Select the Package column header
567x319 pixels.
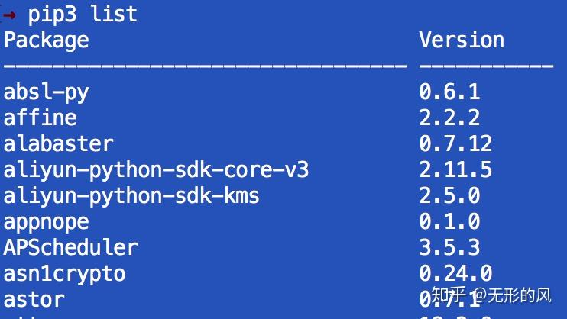[x=47, y=40]
